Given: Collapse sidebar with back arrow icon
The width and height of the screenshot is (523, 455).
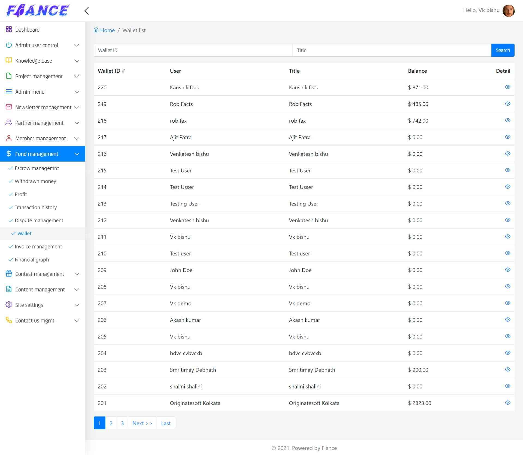Looking at the screenshot, I should pos(87,11).
